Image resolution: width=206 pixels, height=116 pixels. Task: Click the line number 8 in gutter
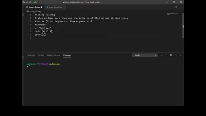(x=30, y=38)
